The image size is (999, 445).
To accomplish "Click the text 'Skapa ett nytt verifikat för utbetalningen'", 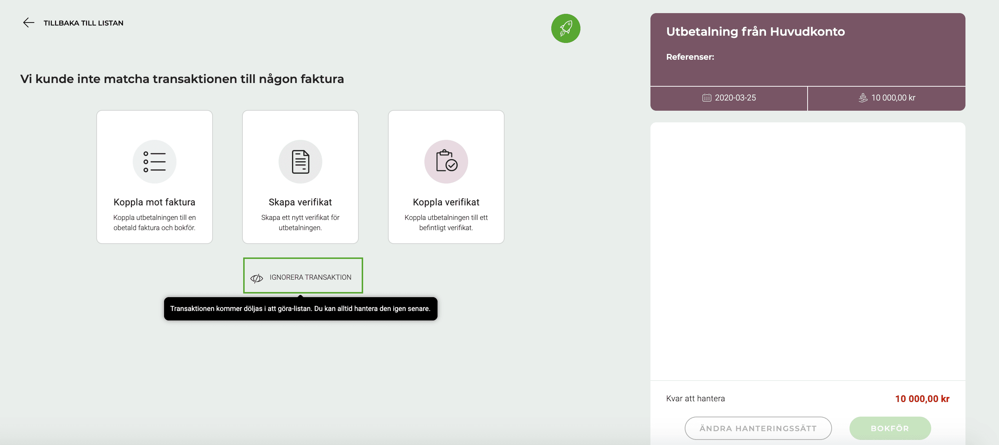I will [x=300, y=223].
